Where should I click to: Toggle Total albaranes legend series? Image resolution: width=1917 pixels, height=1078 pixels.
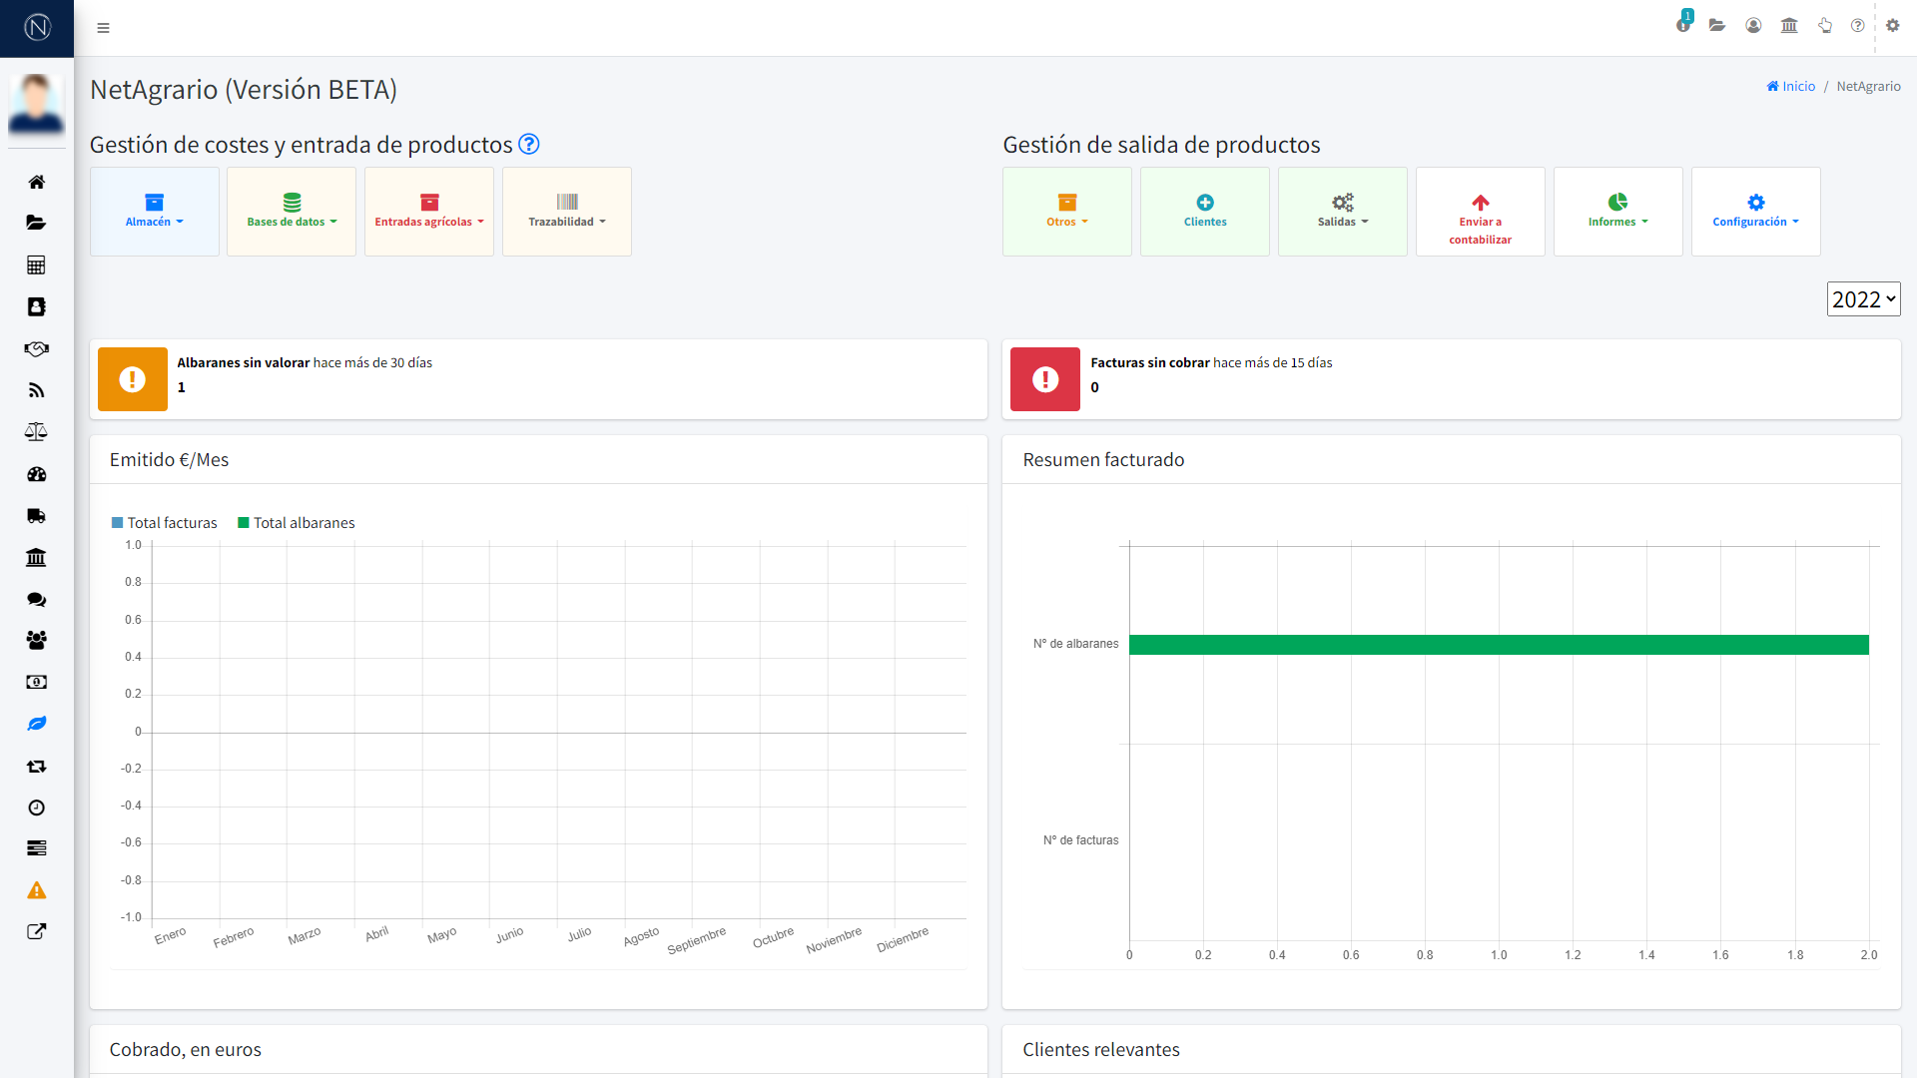296,523
